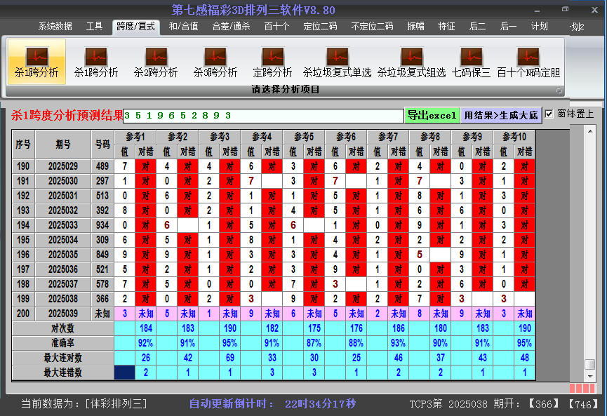Click the red 杀1跨度分析预测结果 label
The height and width of the screenshot is (416, 607).
(x=67, y=115)
